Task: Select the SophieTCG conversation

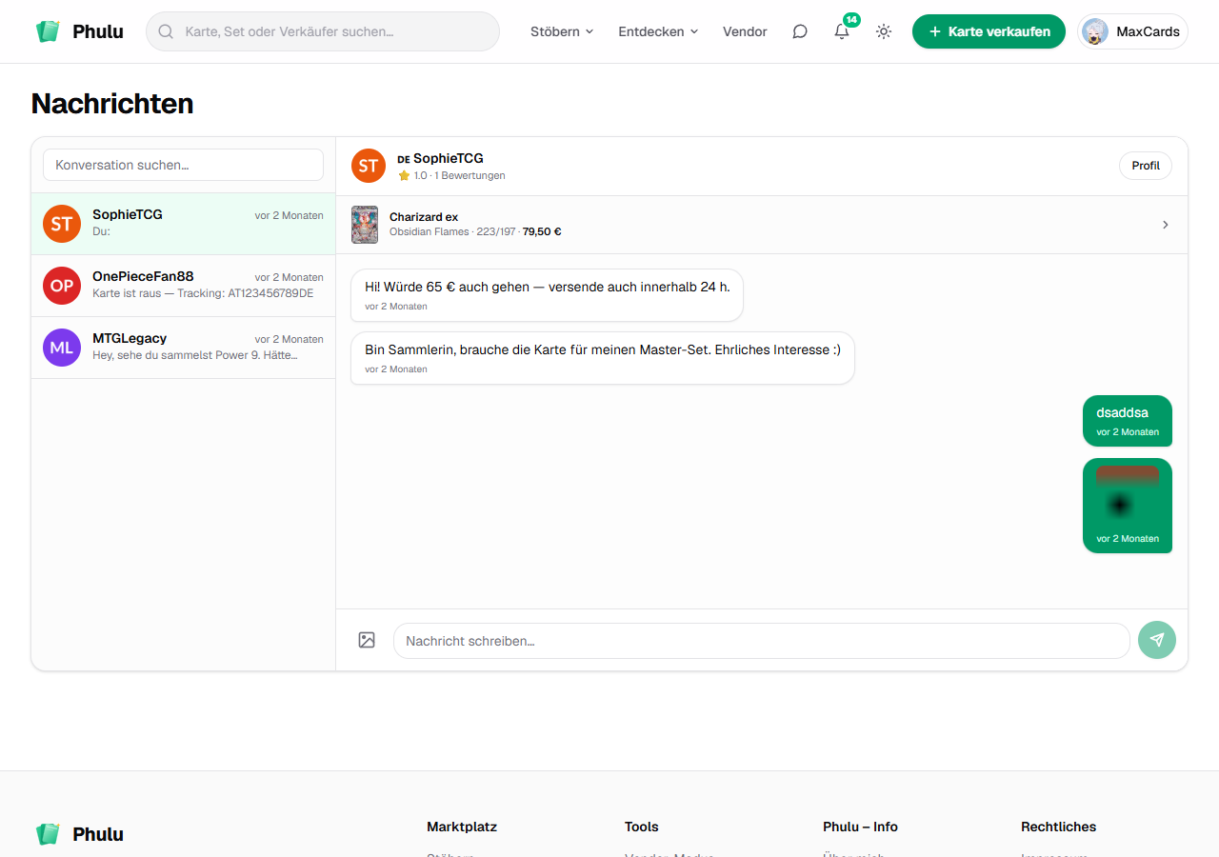Action: 184,224
